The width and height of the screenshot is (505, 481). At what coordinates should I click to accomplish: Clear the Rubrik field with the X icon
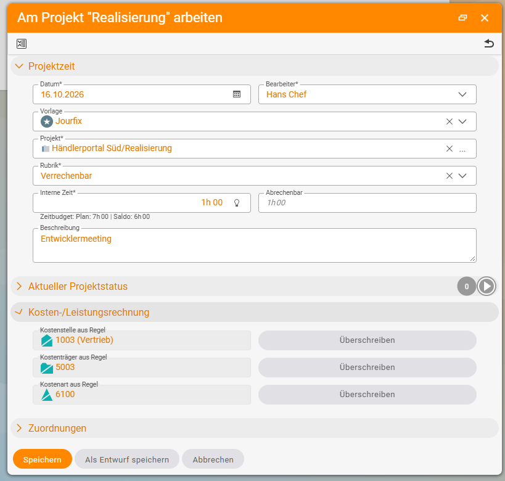click(450, 176)
